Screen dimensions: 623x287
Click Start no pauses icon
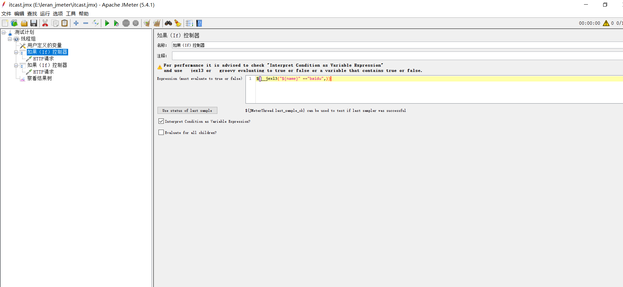[116, 23]
